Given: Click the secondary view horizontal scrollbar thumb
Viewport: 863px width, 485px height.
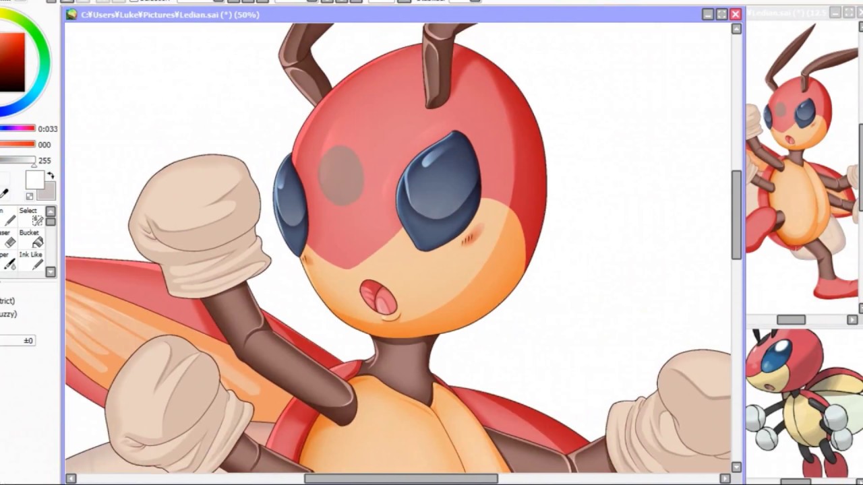Looking at the screenshot, I should point(791,319).
